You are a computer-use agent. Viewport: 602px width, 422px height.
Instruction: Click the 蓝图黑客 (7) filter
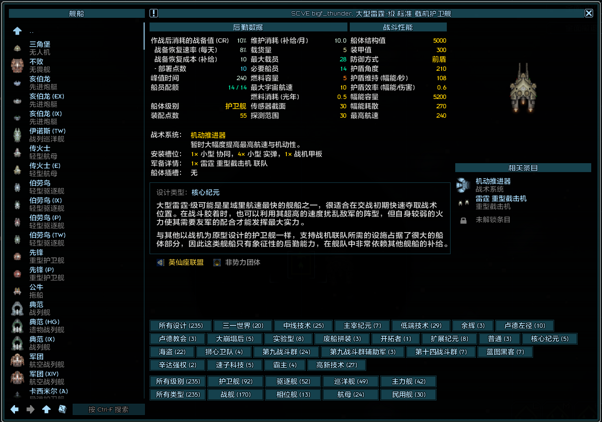pyautogui.click(x=505, y=352)
